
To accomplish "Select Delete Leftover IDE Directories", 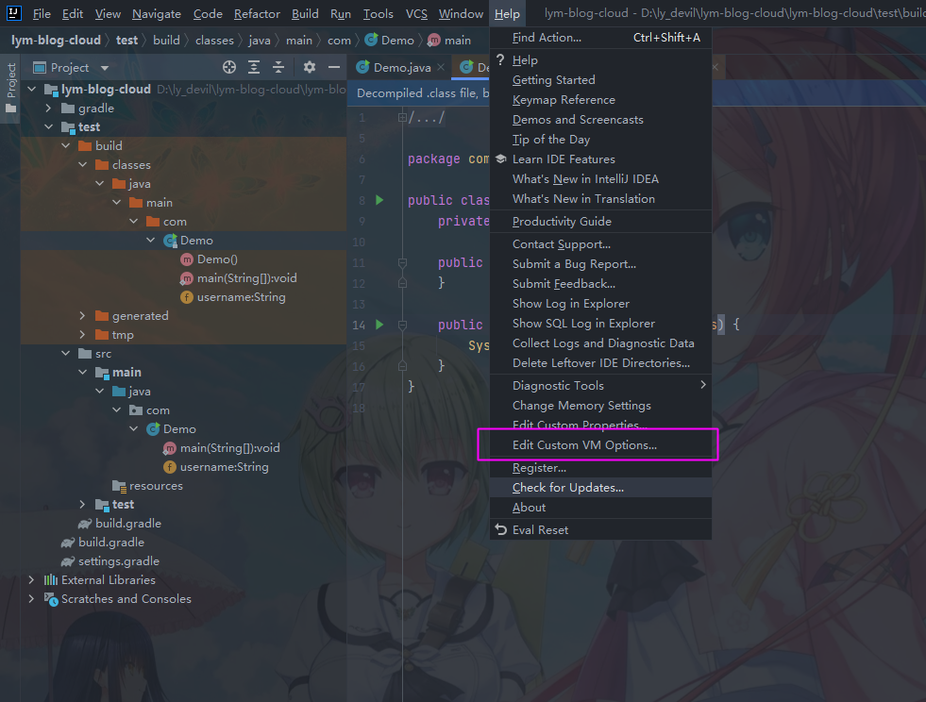I will pyautogui.click(x=600, y=363).
